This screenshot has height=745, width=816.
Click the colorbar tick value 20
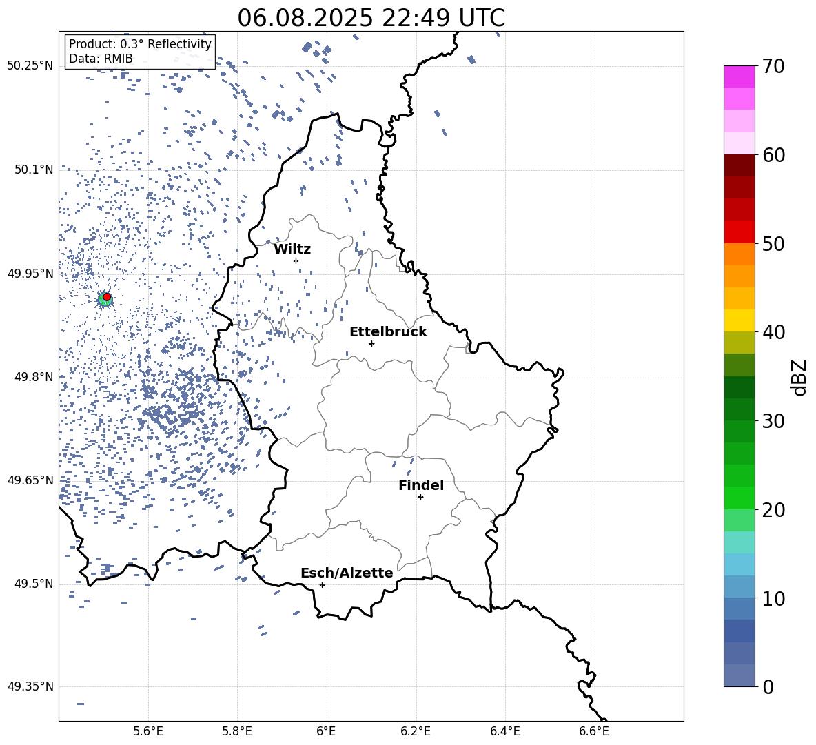(773, 510)
